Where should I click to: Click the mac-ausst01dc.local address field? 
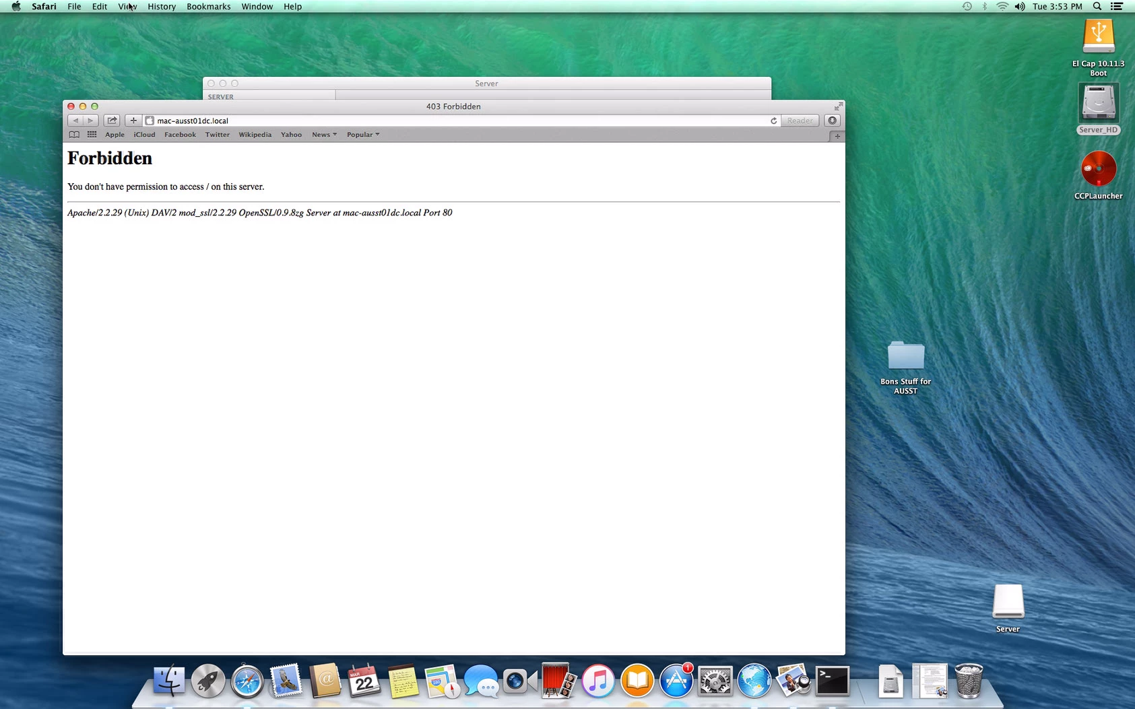[461, 121]
